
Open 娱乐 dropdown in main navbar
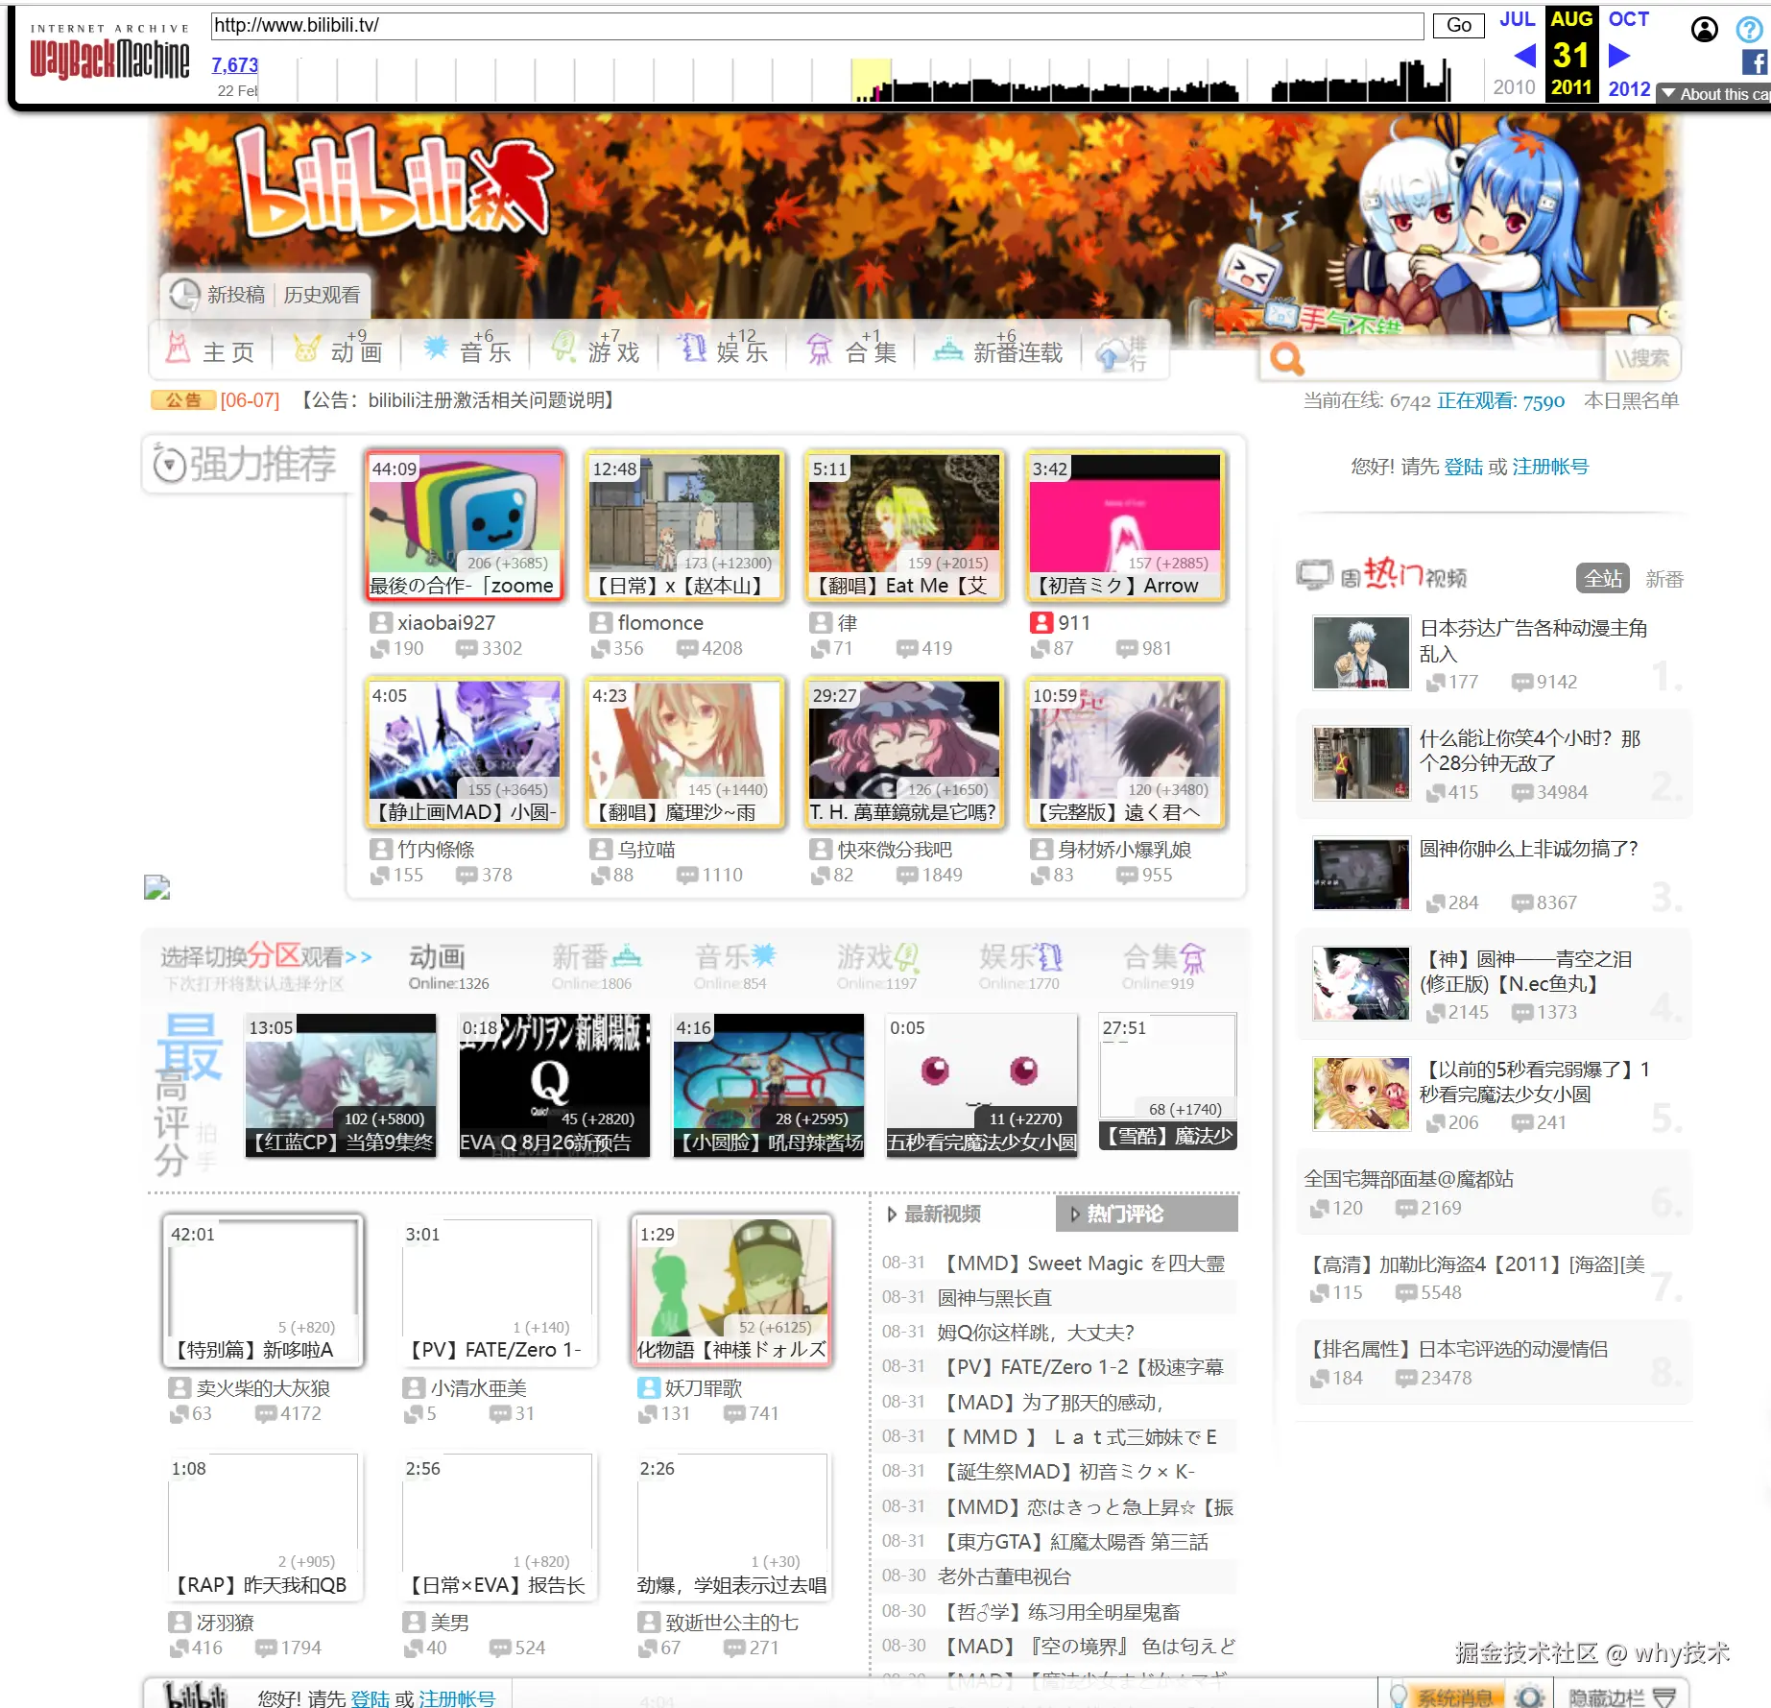[x=723, y=349]
